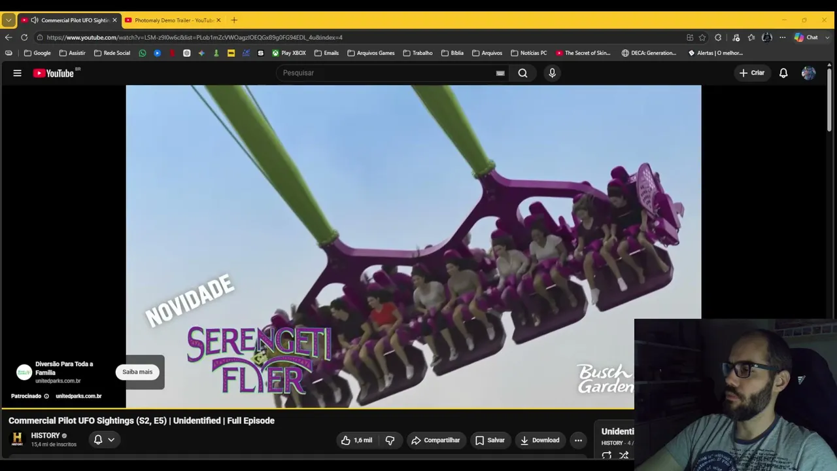Screen dimensions: 837x471
Task: Open the Alertas | O melhor bookmark
Action: pyautogui.click(x=715, y=53)
